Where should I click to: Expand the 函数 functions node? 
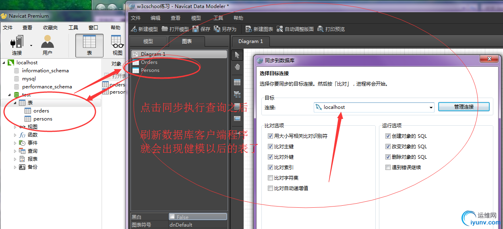click(15, 135)
